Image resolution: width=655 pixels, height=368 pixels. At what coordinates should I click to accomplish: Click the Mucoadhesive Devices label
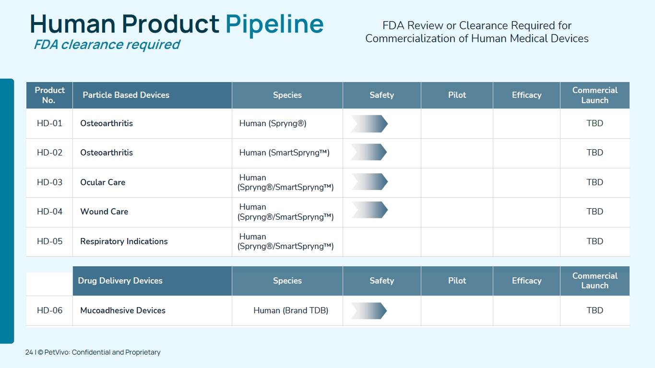tap(123, 310)
